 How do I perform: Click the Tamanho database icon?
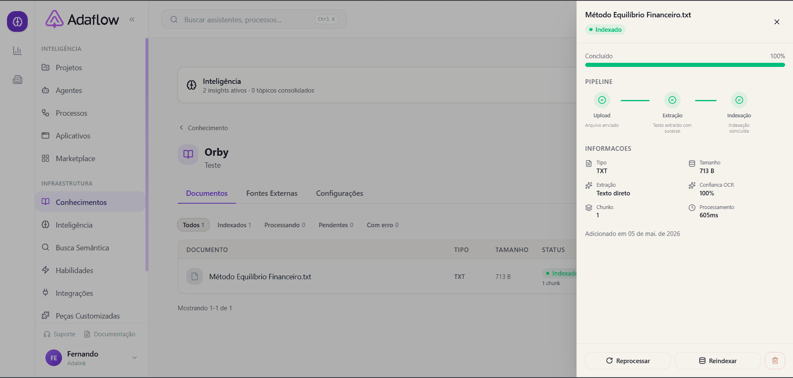(692, 164)
